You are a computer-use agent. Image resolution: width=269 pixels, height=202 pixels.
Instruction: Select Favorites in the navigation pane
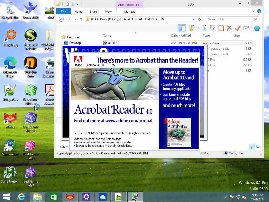click(x=73, y=37)
